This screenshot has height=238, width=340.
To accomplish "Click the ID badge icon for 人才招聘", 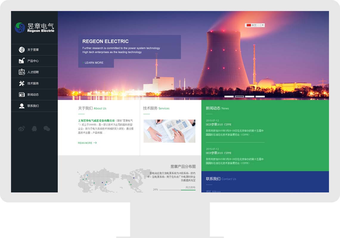I will (x=22, y=72).
